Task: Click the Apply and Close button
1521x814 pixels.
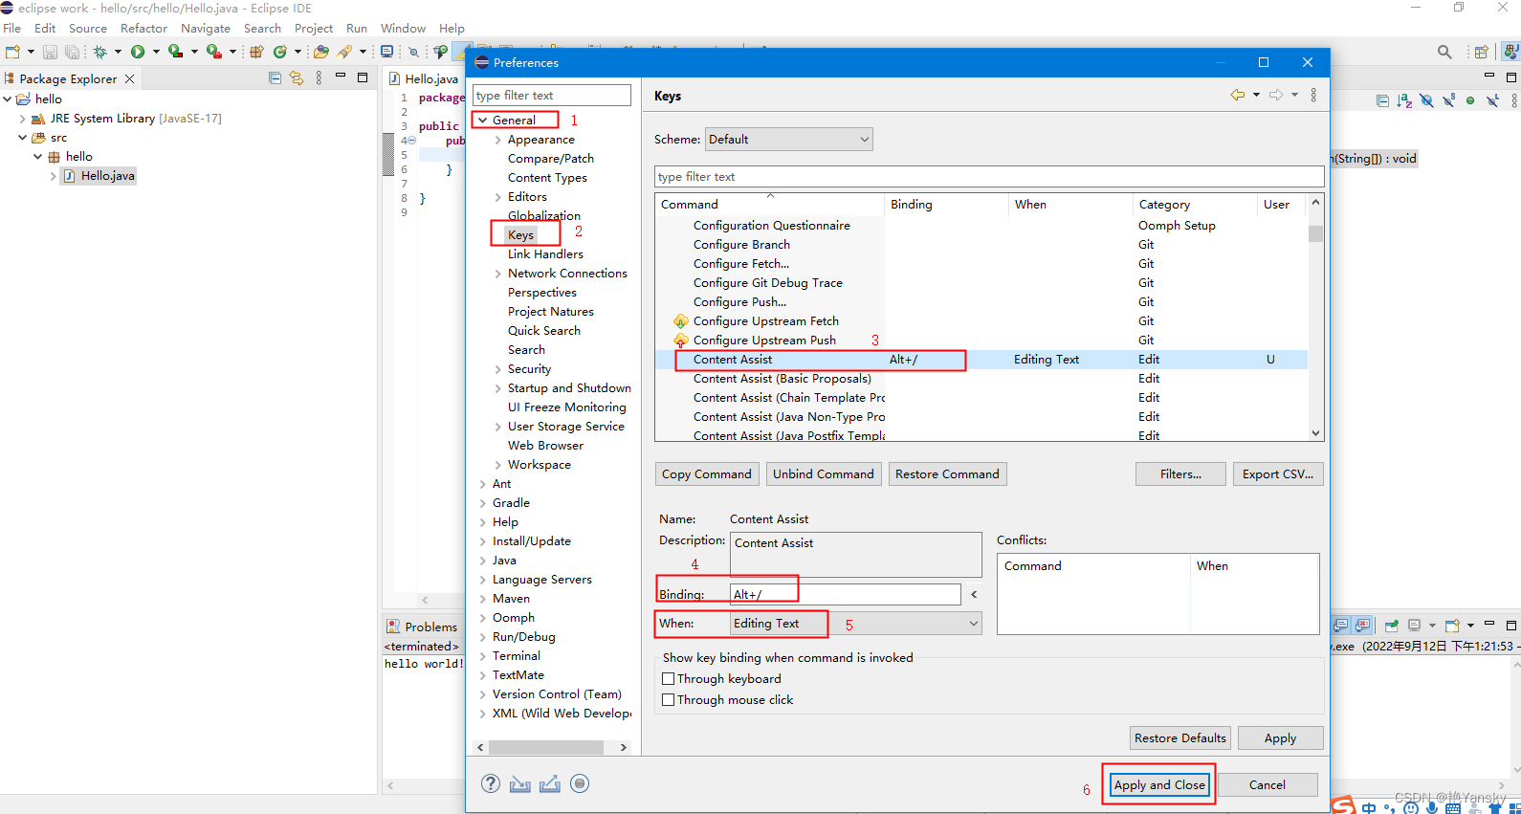Action: [1159, 784]
